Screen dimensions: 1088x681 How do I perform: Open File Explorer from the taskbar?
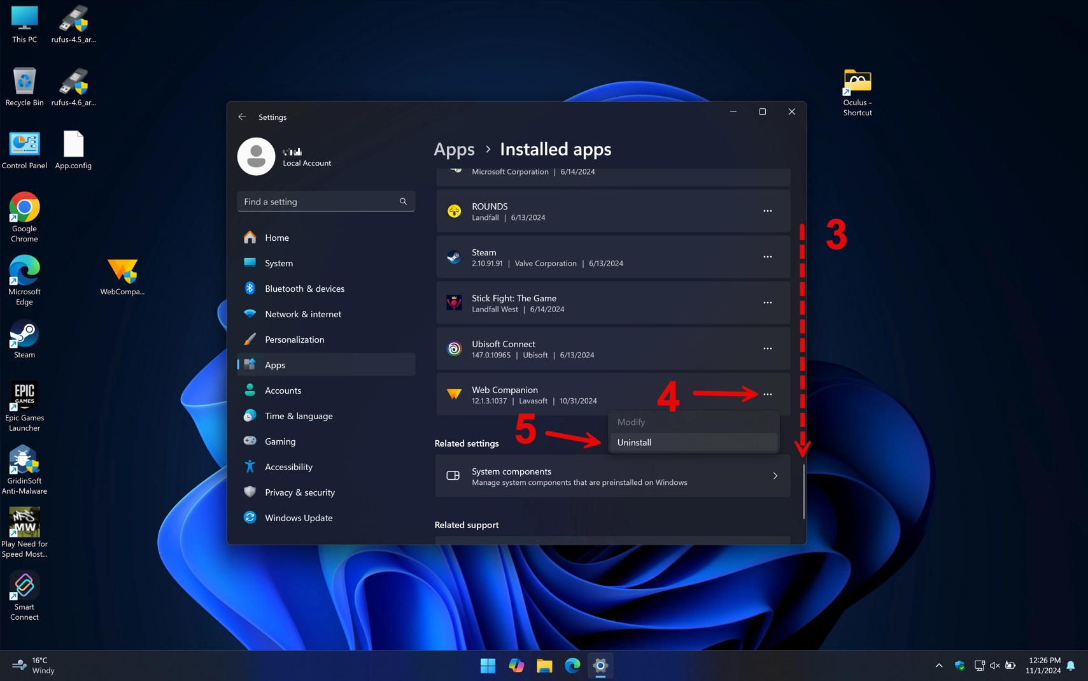click(x=543, y=665)
